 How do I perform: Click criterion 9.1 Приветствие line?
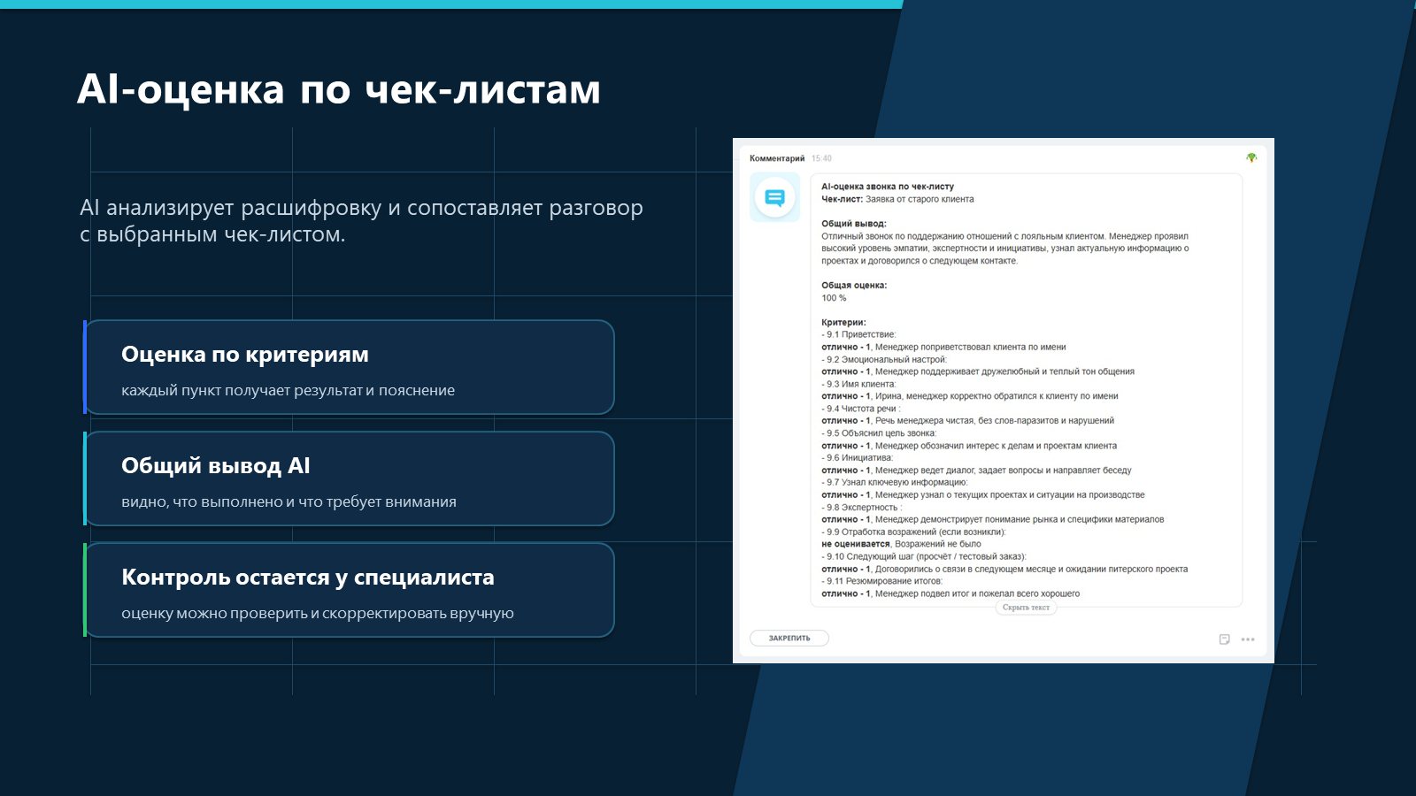tap(858, 334)
